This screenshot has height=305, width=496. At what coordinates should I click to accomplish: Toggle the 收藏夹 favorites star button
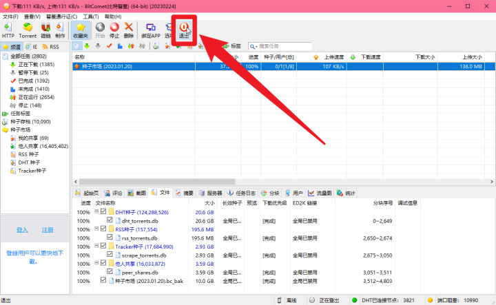(x=81, y=30)
